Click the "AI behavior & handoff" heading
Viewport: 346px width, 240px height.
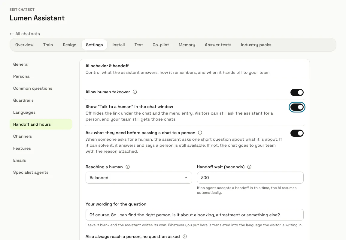[107, 66]
